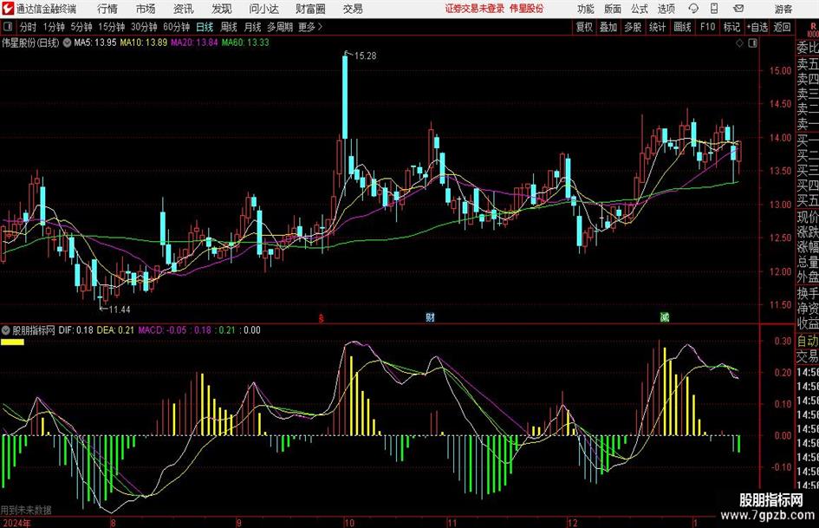Image resolution: width=819 pixels, height=528 pixels.
Task: Select the 30分钟 period tab
Action: click(x=144, y=27)
